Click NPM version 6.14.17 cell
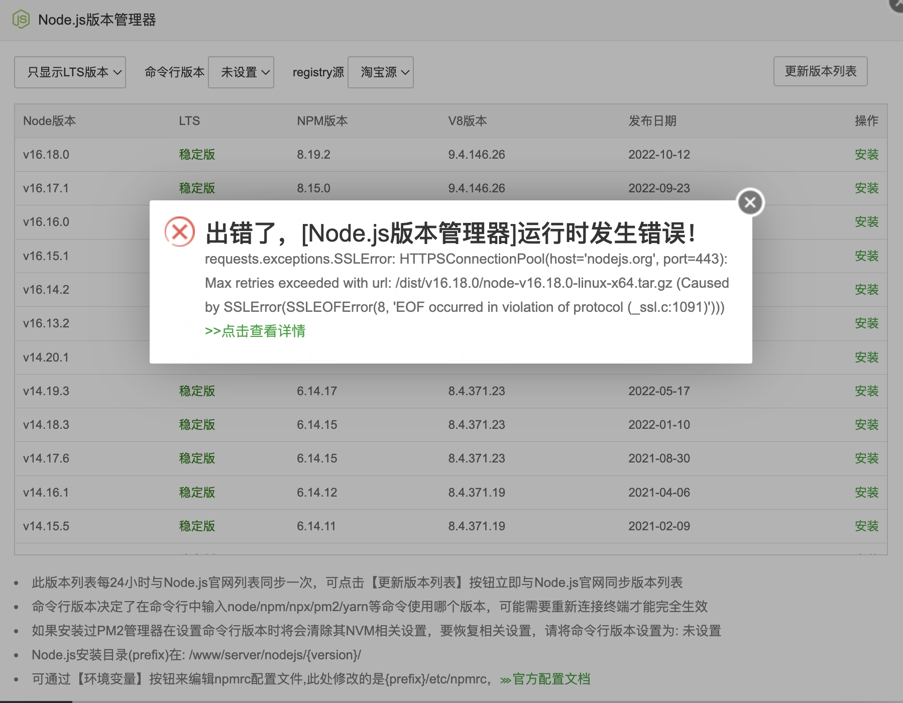 tap(317, 391)
